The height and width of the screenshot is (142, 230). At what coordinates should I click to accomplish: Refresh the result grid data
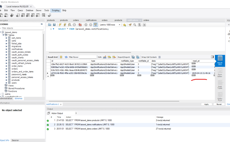point(66,57)
